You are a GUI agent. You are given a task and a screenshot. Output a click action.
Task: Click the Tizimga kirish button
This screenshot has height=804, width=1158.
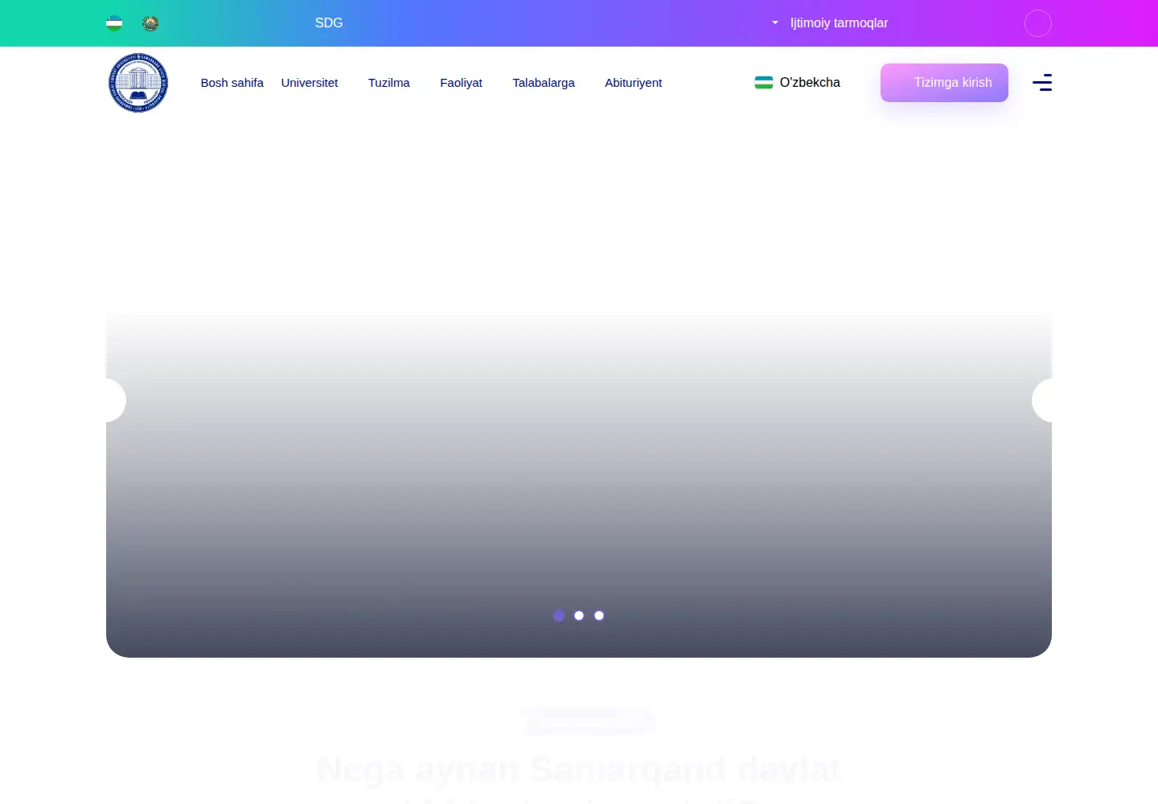click(944, 83)
